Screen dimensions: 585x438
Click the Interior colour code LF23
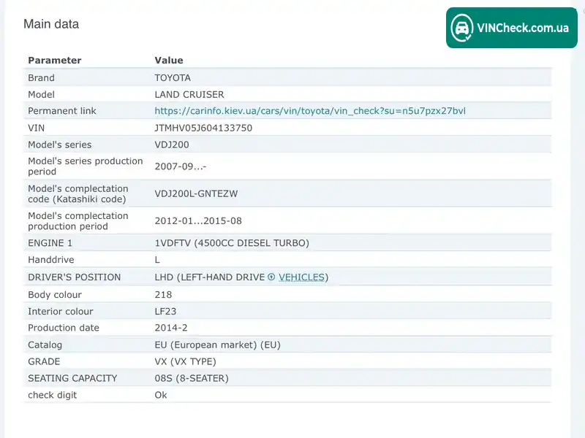point(165,312)
